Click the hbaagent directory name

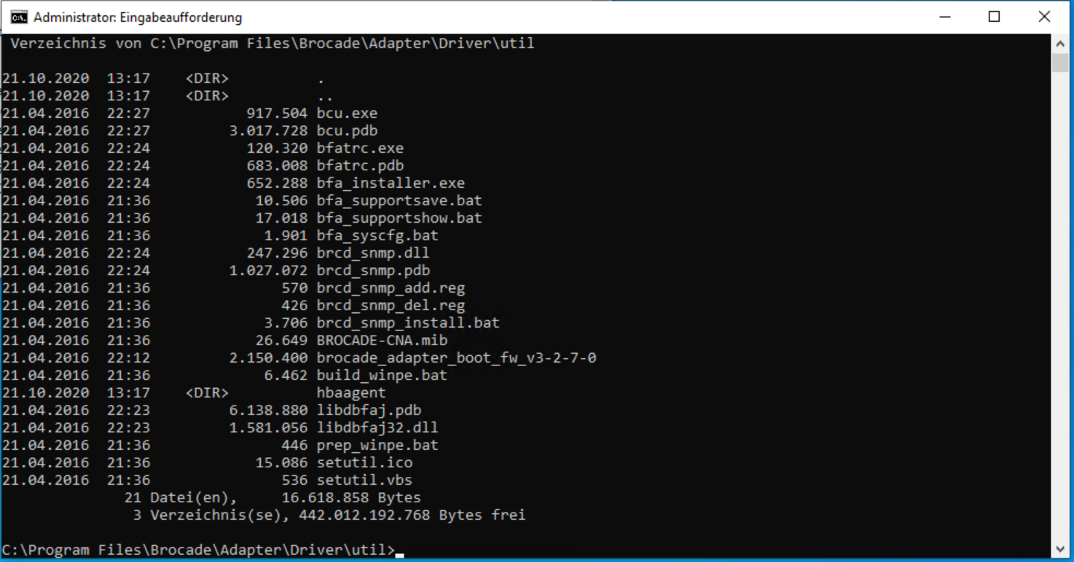pyautogui.click(x=351, y=393)
